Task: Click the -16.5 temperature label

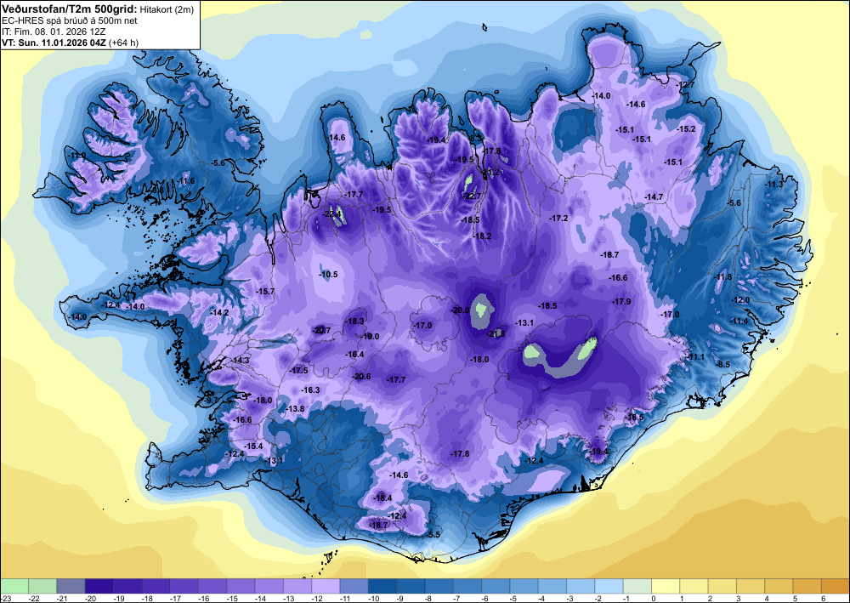Action: 635,417
